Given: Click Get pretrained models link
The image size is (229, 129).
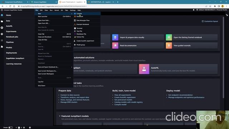Looking at the screenshot, I should tap(123, 100).
